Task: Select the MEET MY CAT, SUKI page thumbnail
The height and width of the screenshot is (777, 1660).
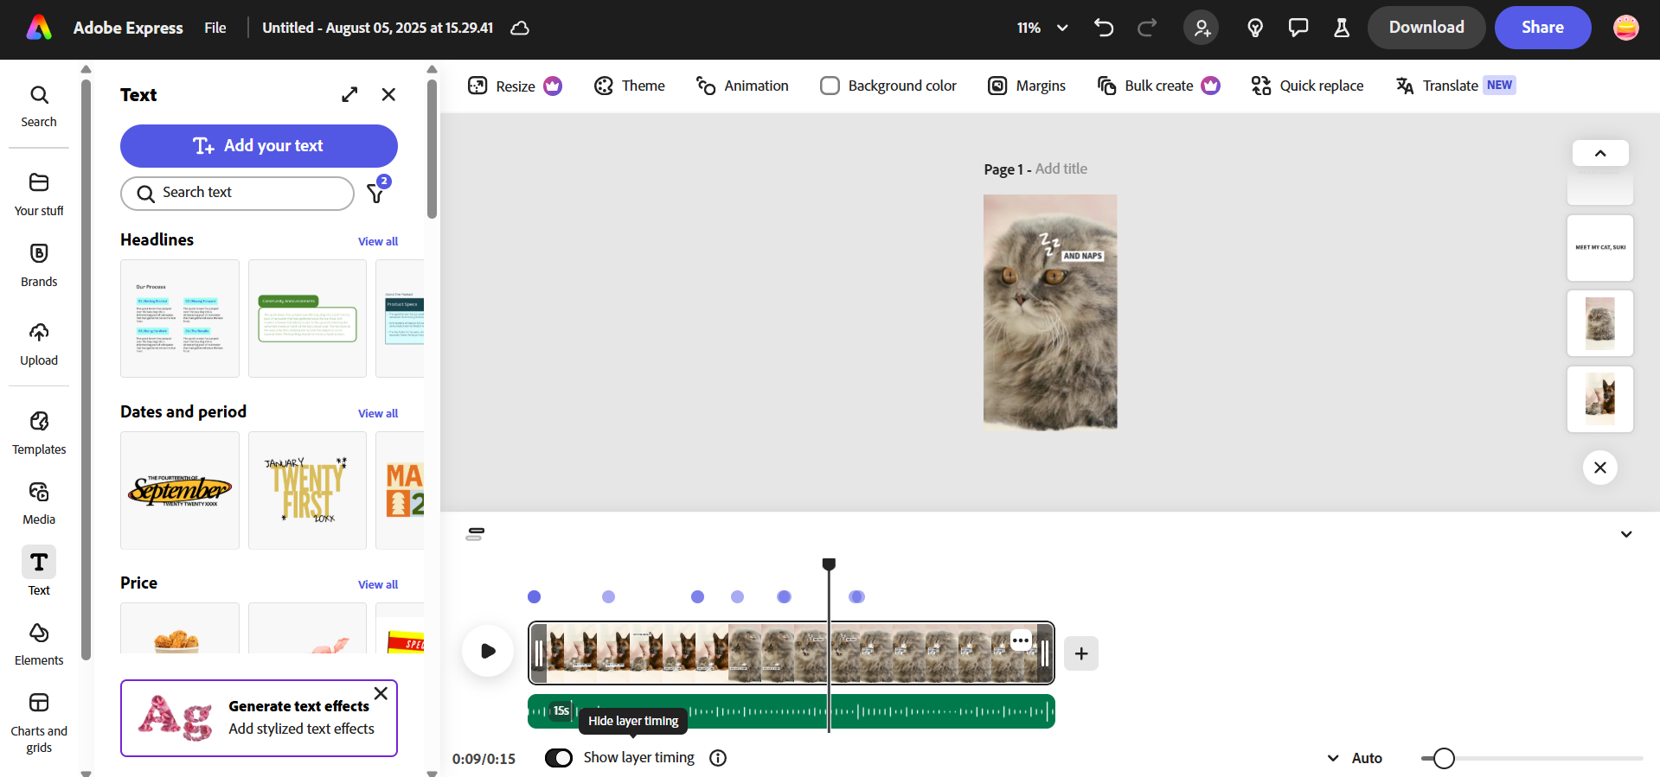Action: pos(1600,248)
